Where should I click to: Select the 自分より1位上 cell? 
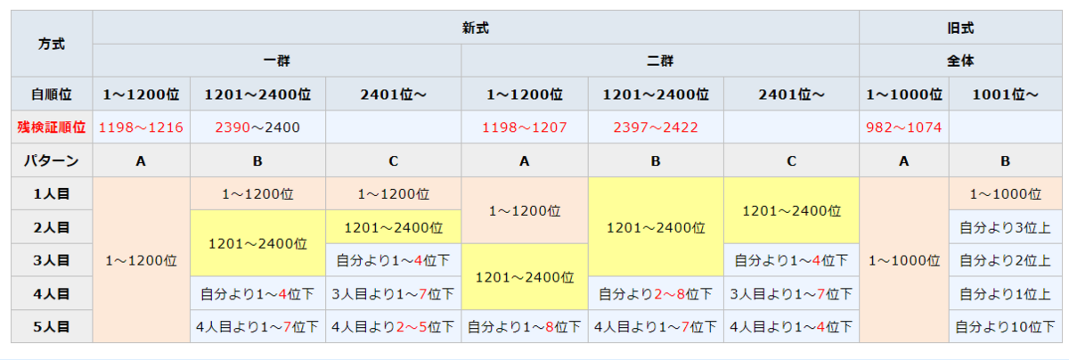1005,293
